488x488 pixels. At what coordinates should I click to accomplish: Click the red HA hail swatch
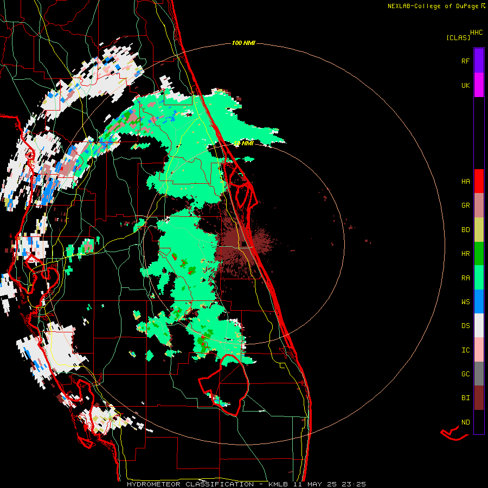click(479, 181)
